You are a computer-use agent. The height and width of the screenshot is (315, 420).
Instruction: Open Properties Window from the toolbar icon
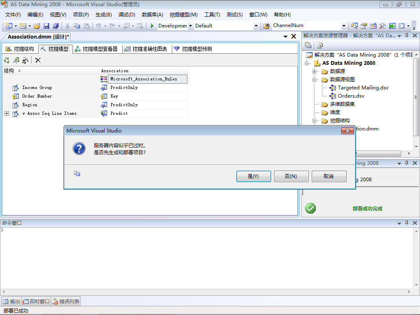click(363, 26)
